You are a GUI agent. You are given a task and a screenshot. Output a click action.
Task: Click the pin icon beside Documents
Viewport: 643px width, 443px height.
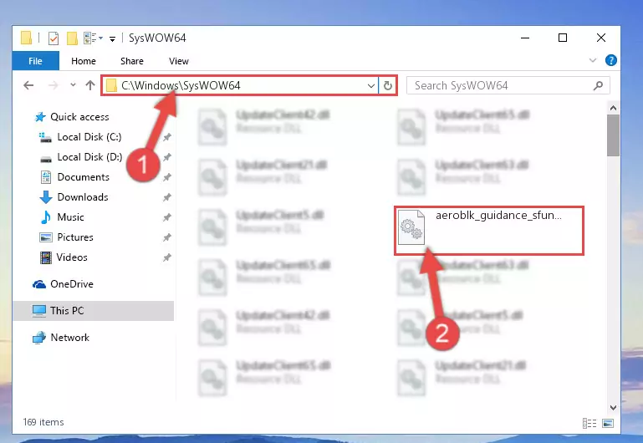pyautogui.click(x=167, y=177)
